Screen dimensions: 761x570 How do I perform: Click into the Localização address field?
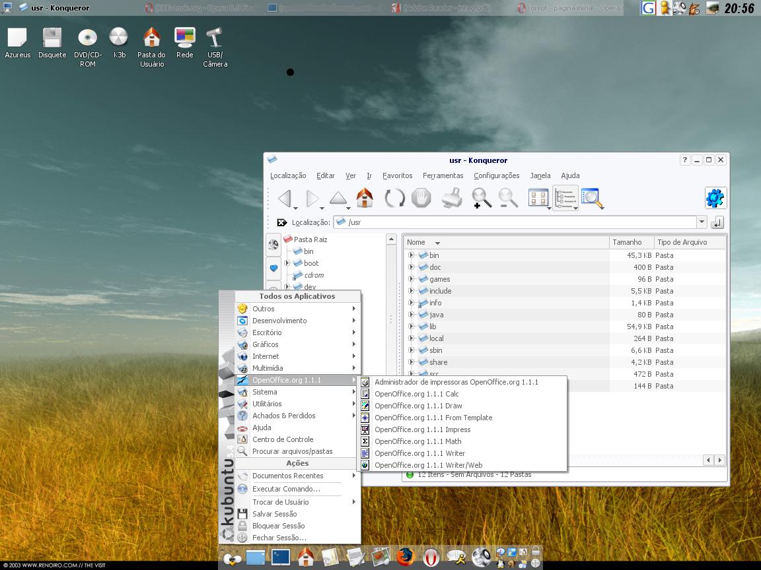click(x=515, y=222)
